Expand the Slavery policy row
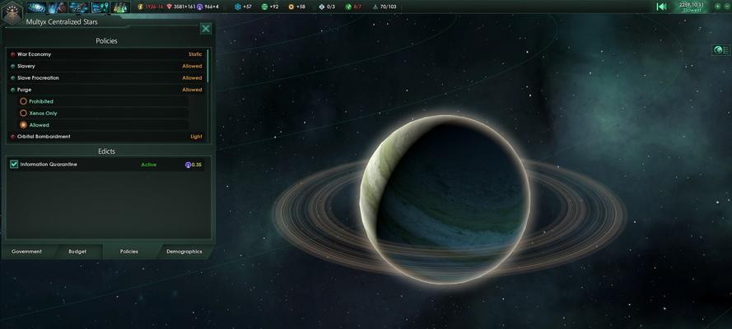The height and width of the screenshot is (329, 732). (x=107, y=66)
